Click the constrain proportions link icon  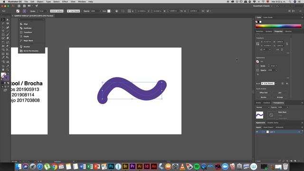pyautogui.click(x=287, y=44)
